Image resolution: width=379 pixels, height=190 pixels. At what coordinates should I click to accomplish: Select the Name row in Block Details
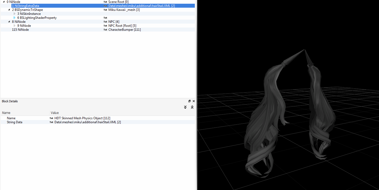tap(98, 118)
